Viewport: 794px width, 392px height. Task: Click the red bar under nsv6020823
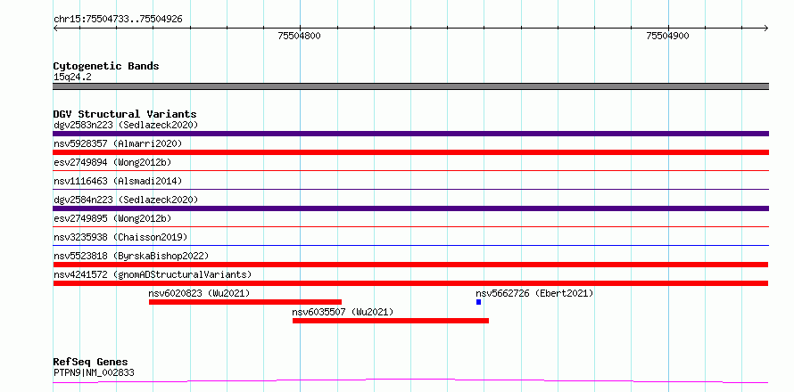(245, 302)
